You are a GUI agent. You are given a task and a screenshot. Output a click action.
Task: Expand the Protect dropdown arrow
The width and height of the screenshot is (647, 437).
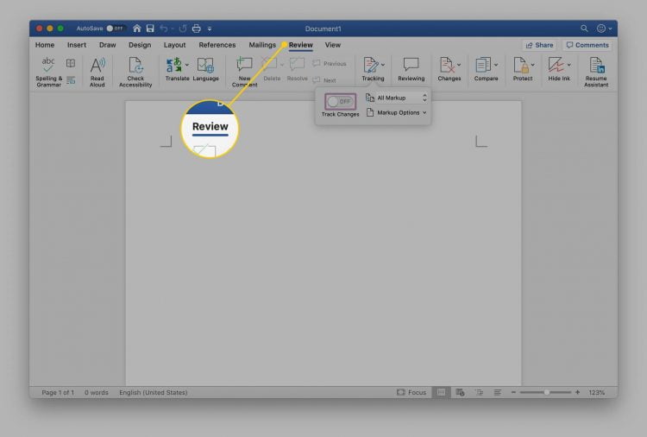tap(533, 65)
